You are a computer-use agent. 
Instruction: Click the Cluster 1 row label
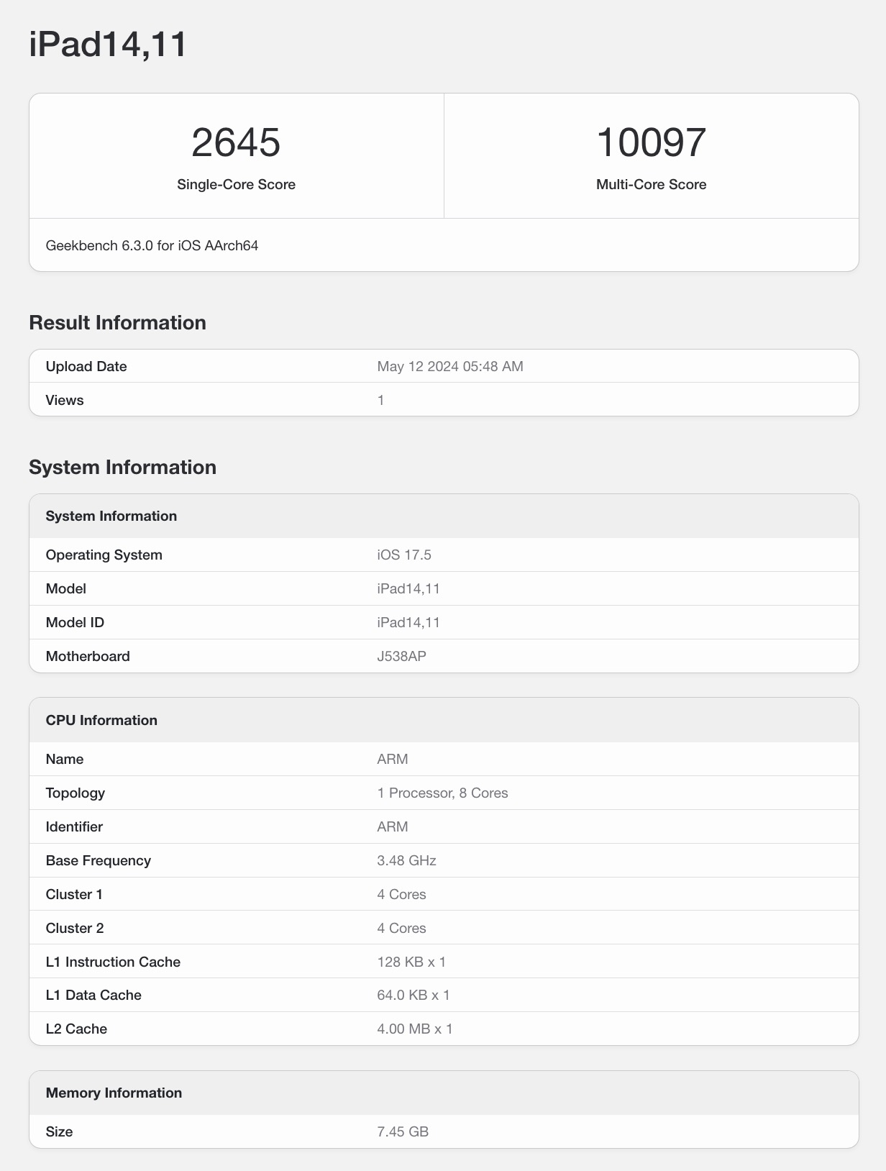[74, 895]
